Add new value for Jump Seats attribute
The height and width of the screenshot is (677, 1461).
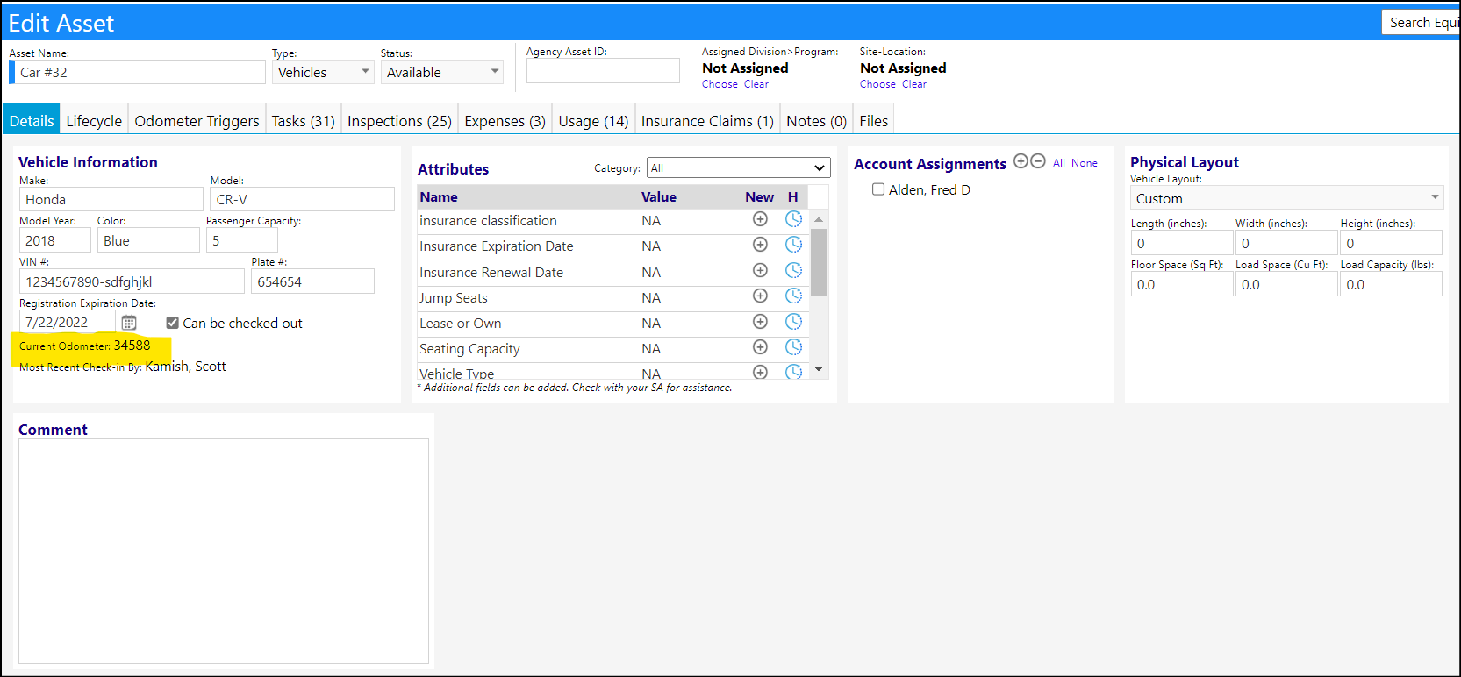760,296
